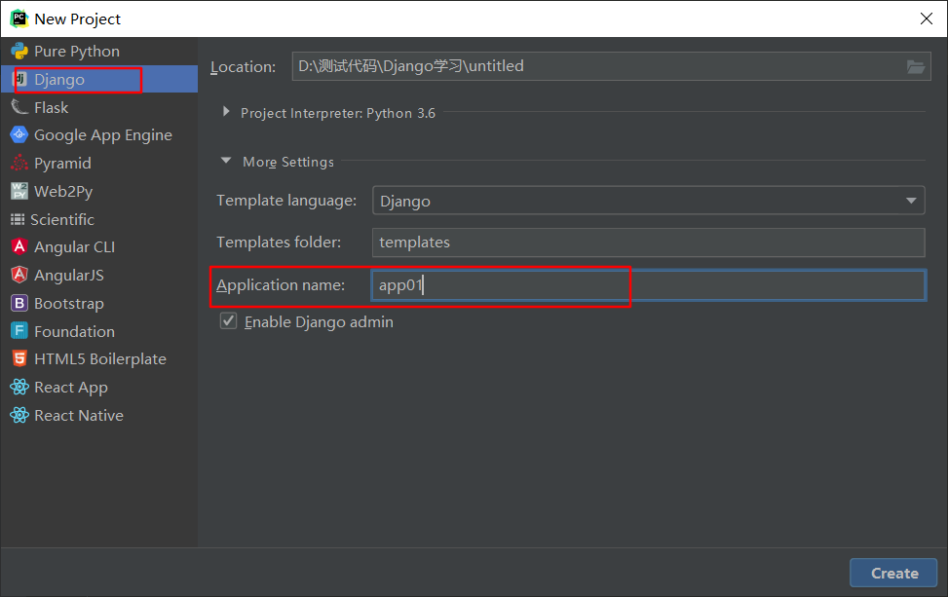This screenshot has height=597, width=948.
Task: Select the HTML5 Boilerplate label
Action: click(100, 359)
